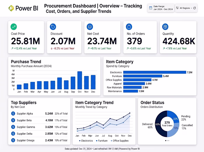This screenshot has width=204, height=152.
Task: Open the Date Range picker
Action: (161, 8)
